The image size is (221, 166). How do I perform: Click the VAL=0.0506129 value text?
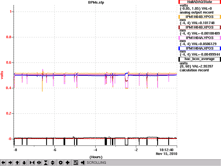(204, 44)
